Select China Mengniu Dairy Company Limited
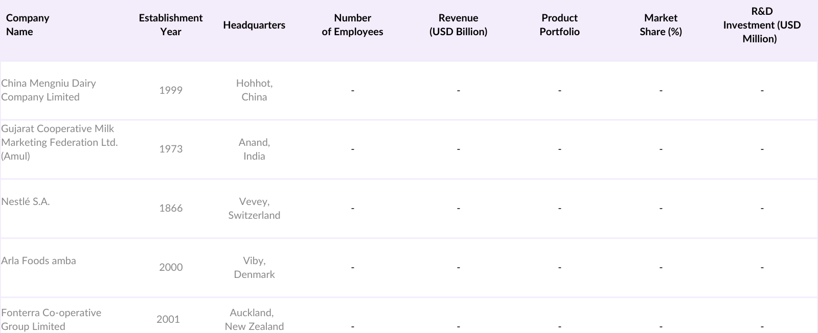 (x=49, y=90)
